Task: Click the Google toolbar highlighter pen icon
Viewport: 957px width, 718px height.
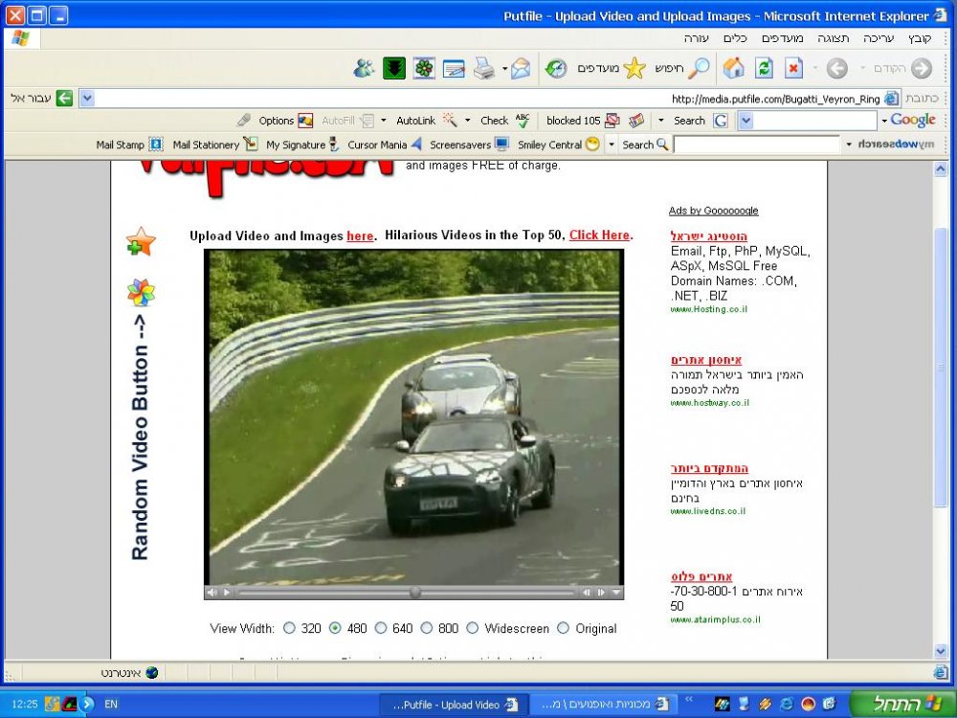Action: click(243, 121)
